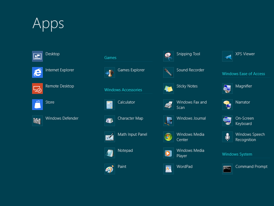Click the Math Input Panel icon
Viewport: 274px width, 206px height.
click(110, 137)
